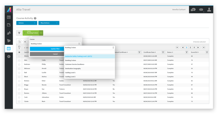Filter the Status column with its funnel icon
The image size is (218, 117).
pyautogui.click(x=187, y=52)
